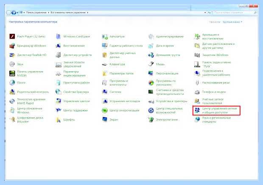Open Датчик расположения и другие датчики
263x185 pixels.
[x=215, y=46]
